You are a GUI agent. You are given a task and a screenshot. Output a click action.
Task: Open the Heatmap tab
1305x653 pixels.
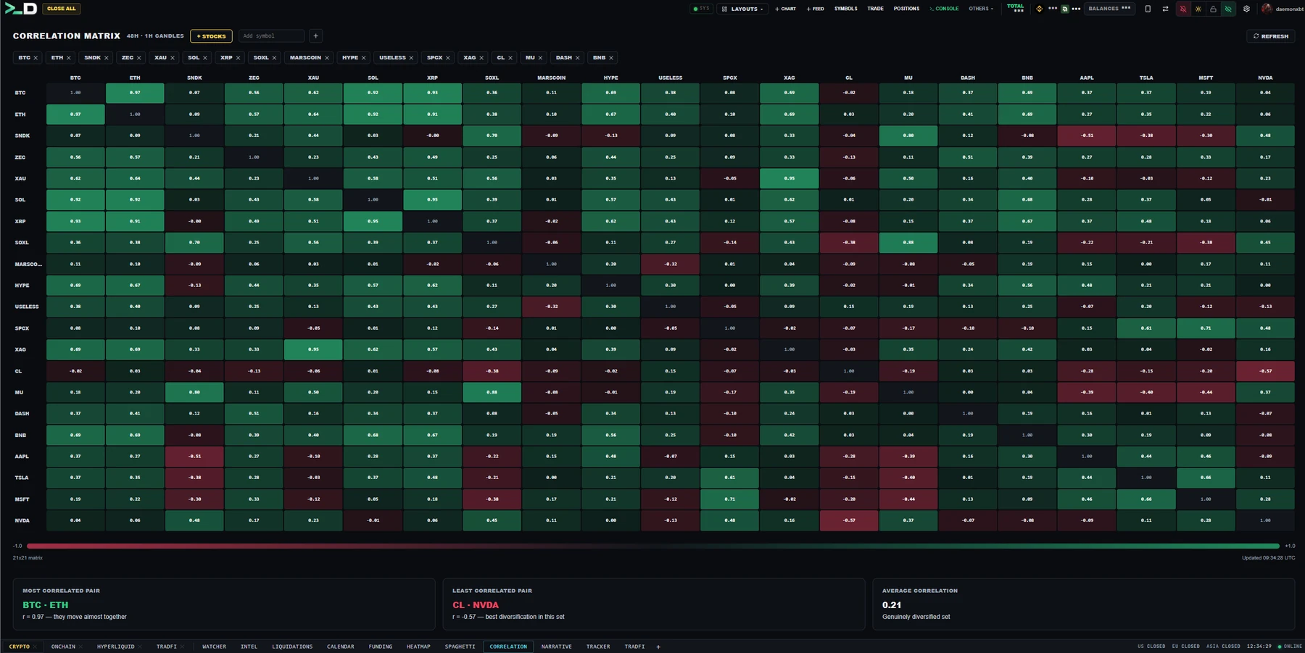418,646
